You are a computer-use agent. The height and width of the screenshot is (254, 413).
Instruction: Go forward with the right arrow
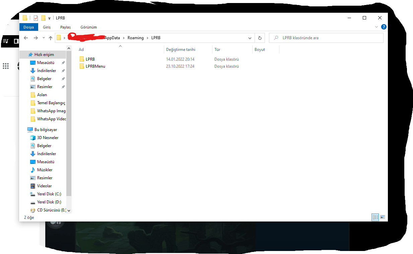pyautogui.click(x=36, y=38)
